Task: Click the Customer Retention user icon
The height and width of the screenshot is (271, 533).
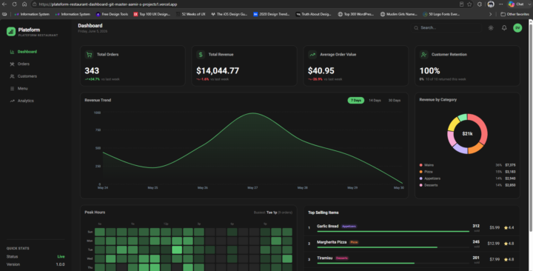Action: coord(423,54)
